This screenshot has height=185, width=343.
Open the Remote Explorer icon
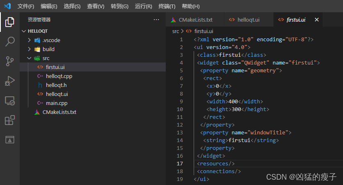[9, 101]
